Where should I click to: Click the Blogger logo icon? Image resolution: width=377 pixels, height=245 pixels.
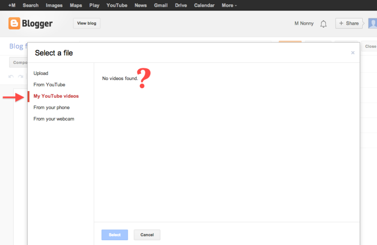click(14, 23)
